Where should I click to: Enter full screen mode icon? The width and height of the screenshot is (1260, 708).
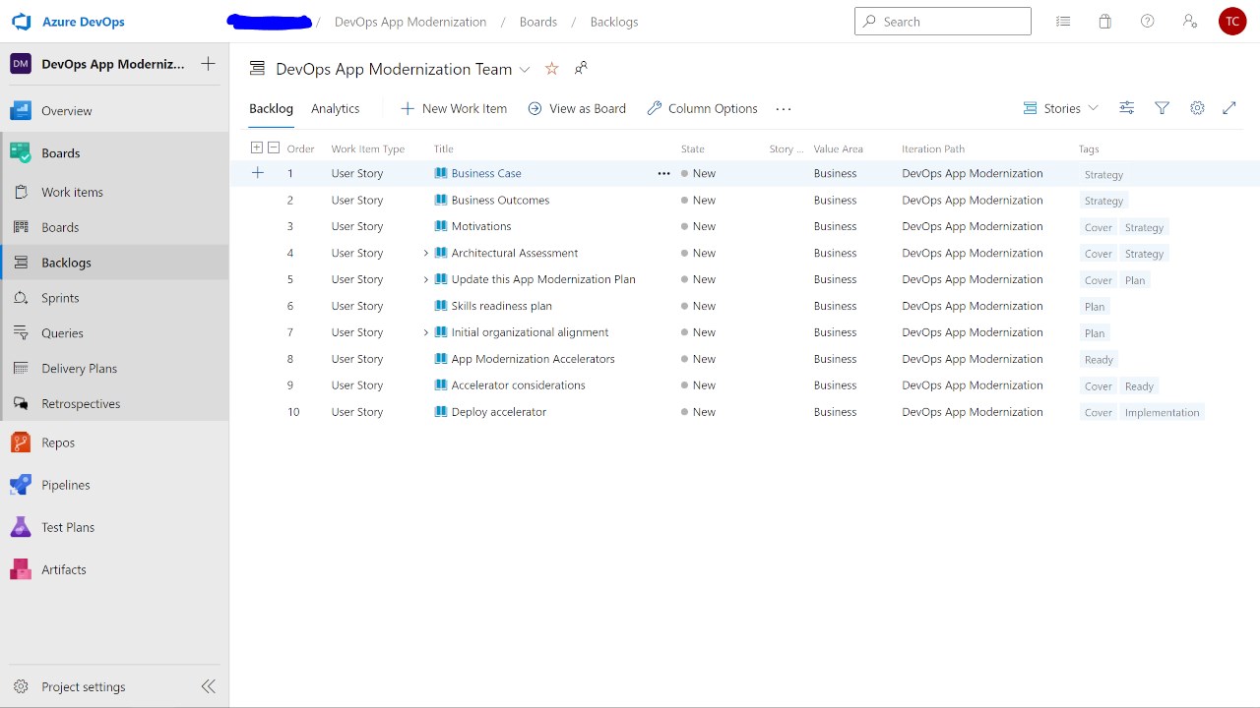[1229, 108]
